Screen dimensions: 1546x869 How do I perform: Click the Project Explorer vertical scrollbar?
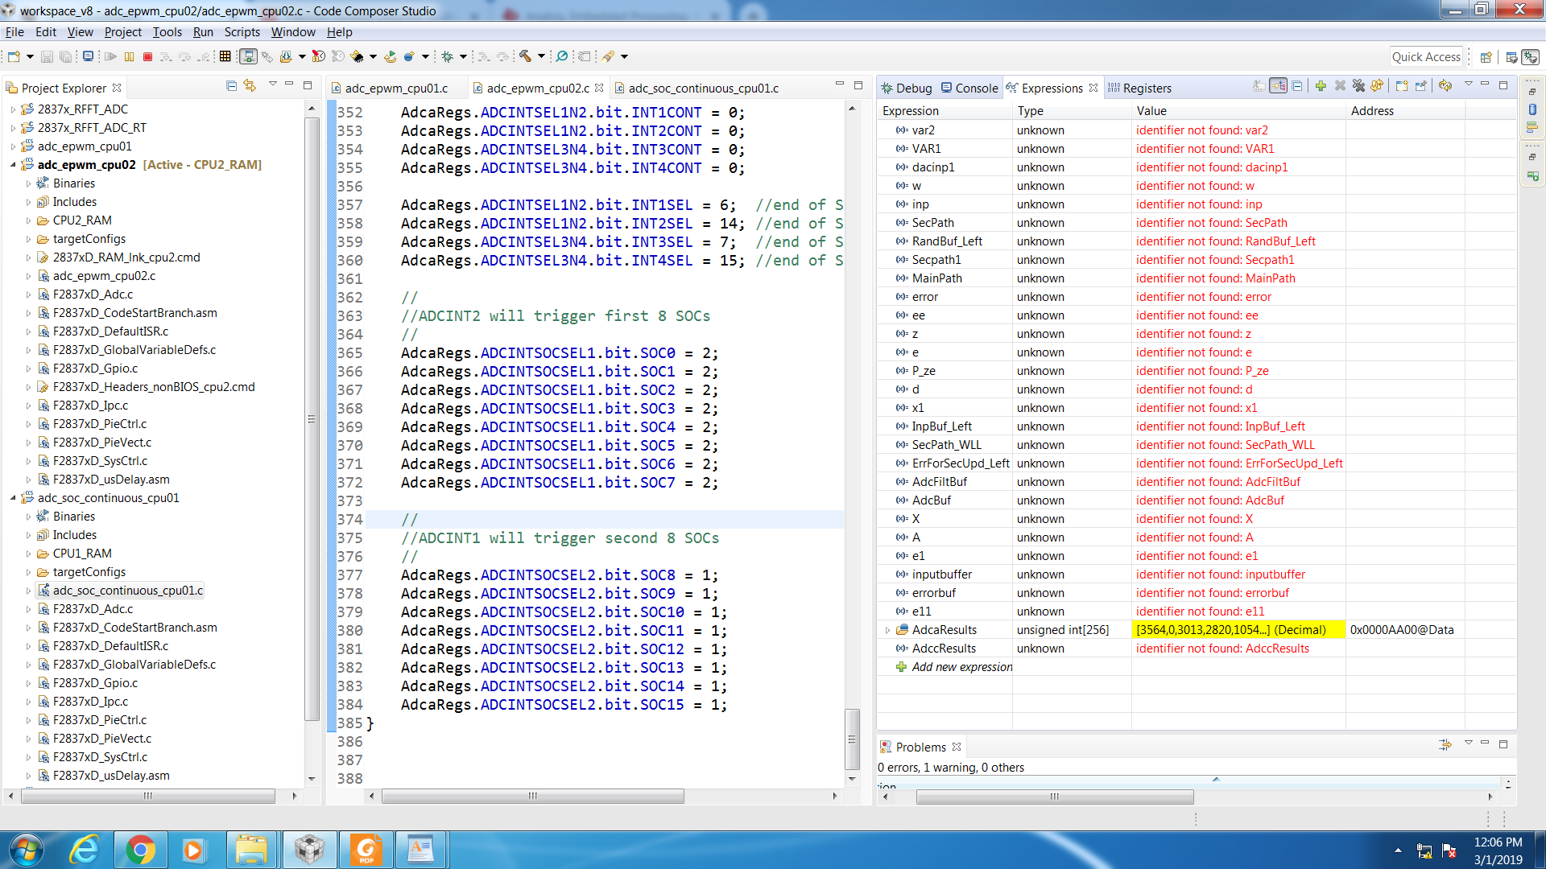(x=312, y=418)
